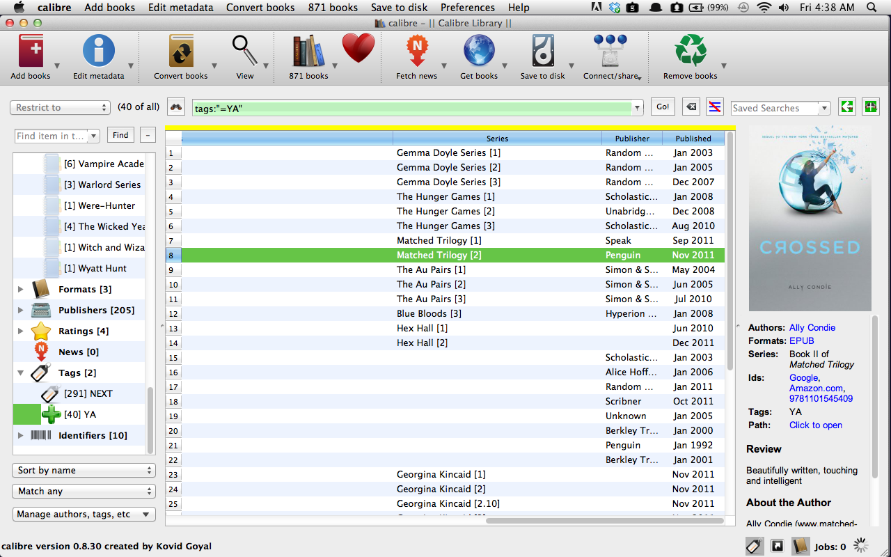Click the Wi-Fi menu bar icon

coord(764,8)
